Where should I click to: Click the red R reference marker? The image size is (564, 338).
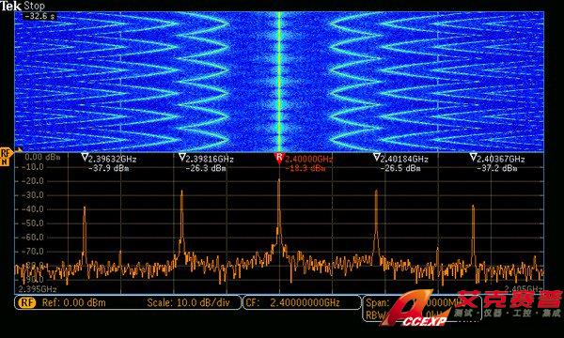coord(279,158)
